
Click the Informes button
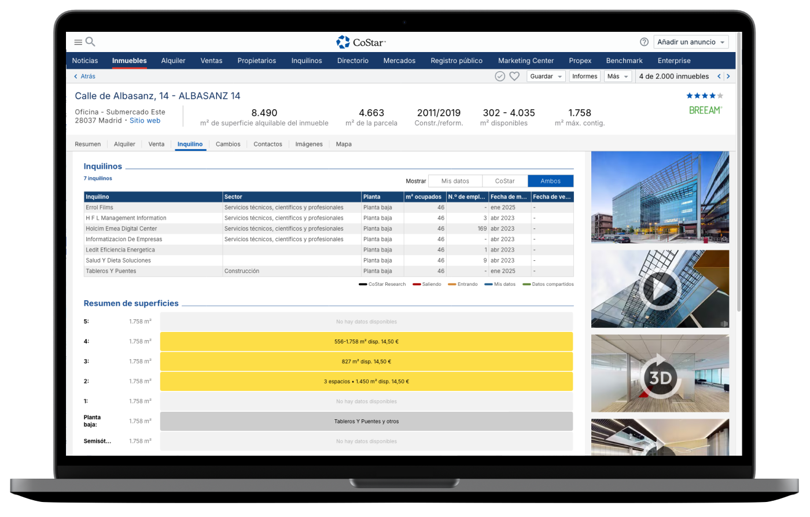coord(584,76)
